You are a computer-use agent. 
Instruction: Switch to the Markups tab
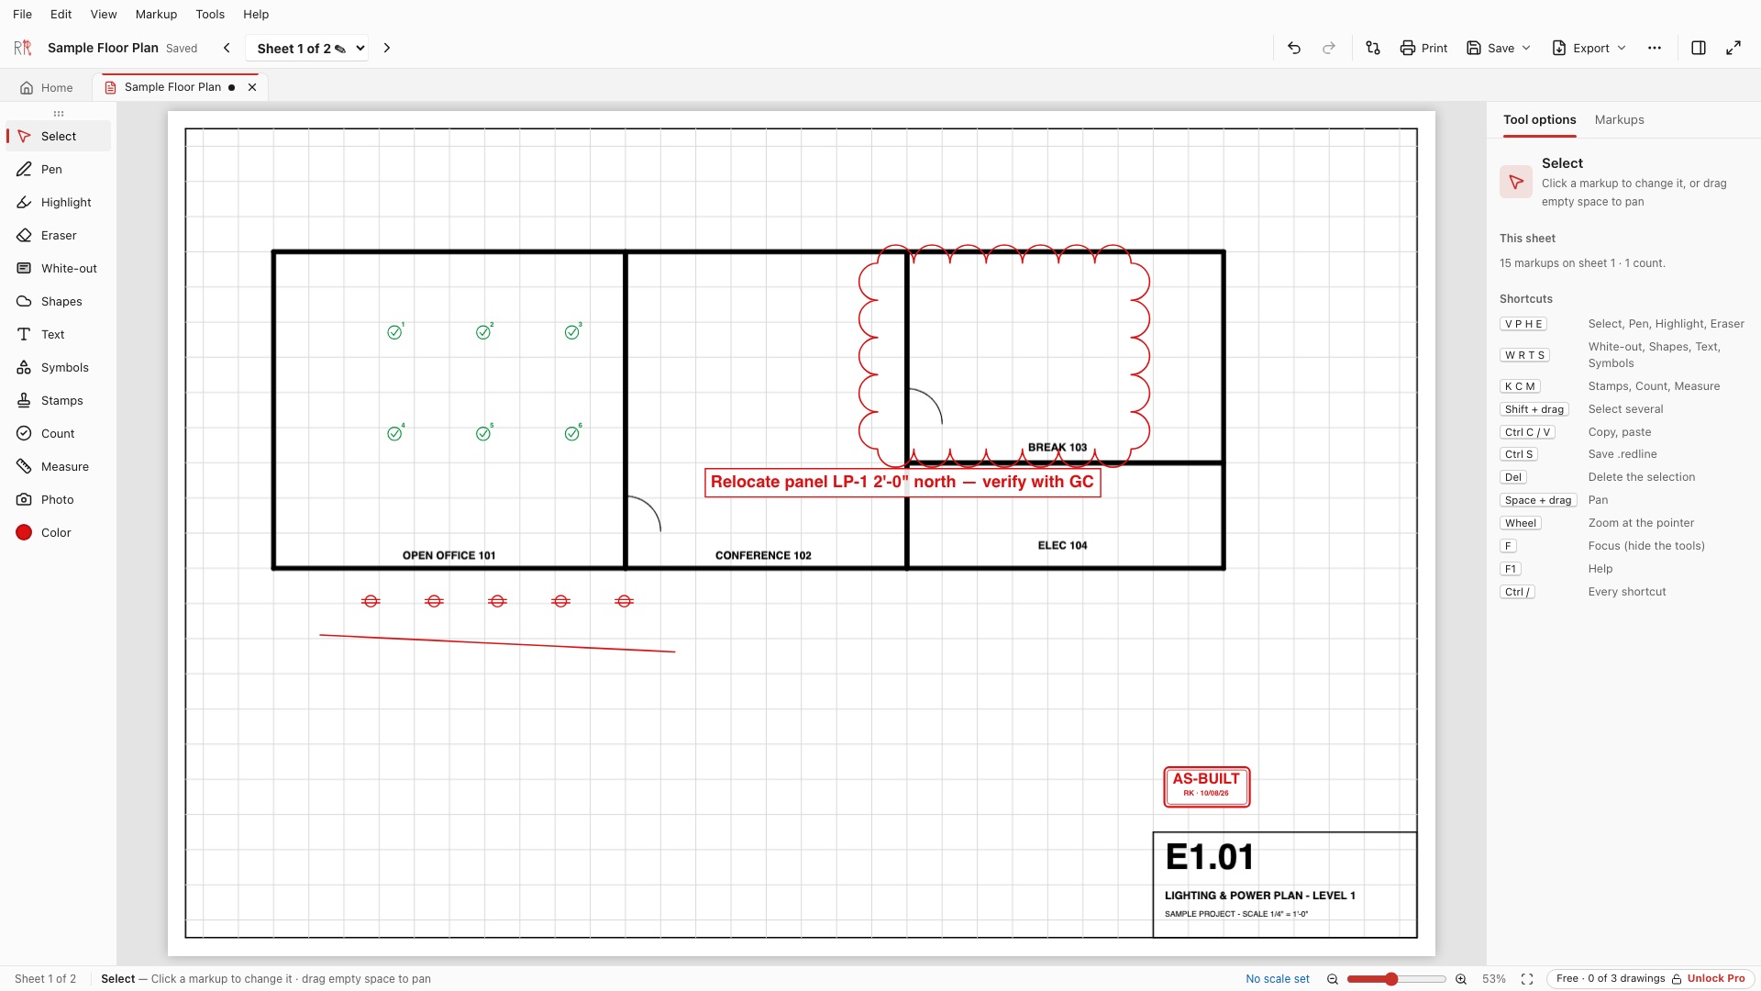pyautogui.click(x=1619, y=119)
